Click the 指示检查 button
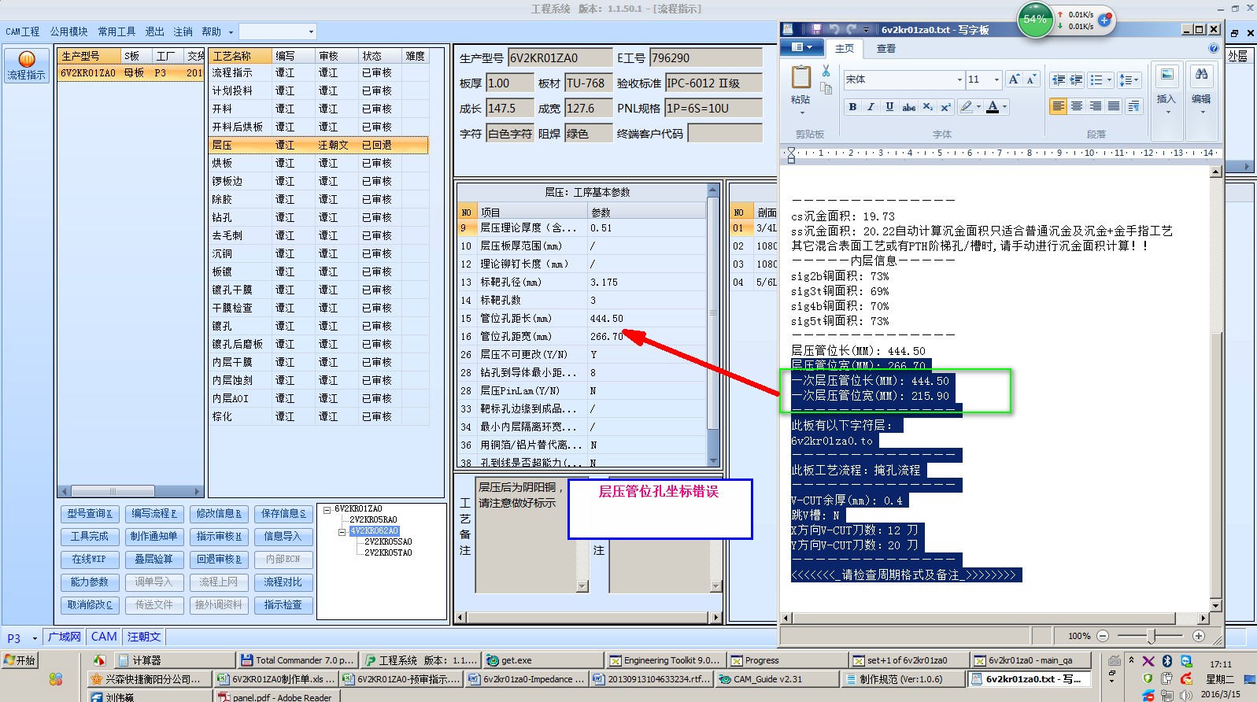The width and height of the screenshot is (1257, 702). [283, 605]
